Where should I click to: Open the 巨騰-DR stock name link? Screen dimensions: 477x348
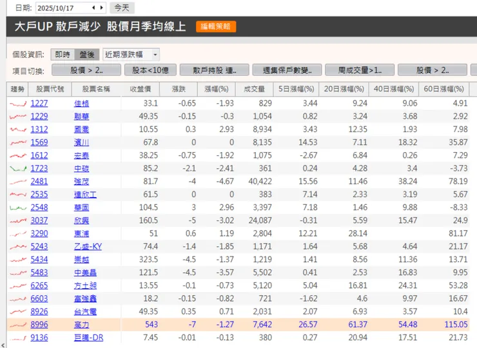(88, 338)
